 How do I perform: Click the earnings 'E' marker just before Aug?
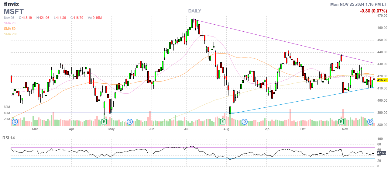coord(222,122)
